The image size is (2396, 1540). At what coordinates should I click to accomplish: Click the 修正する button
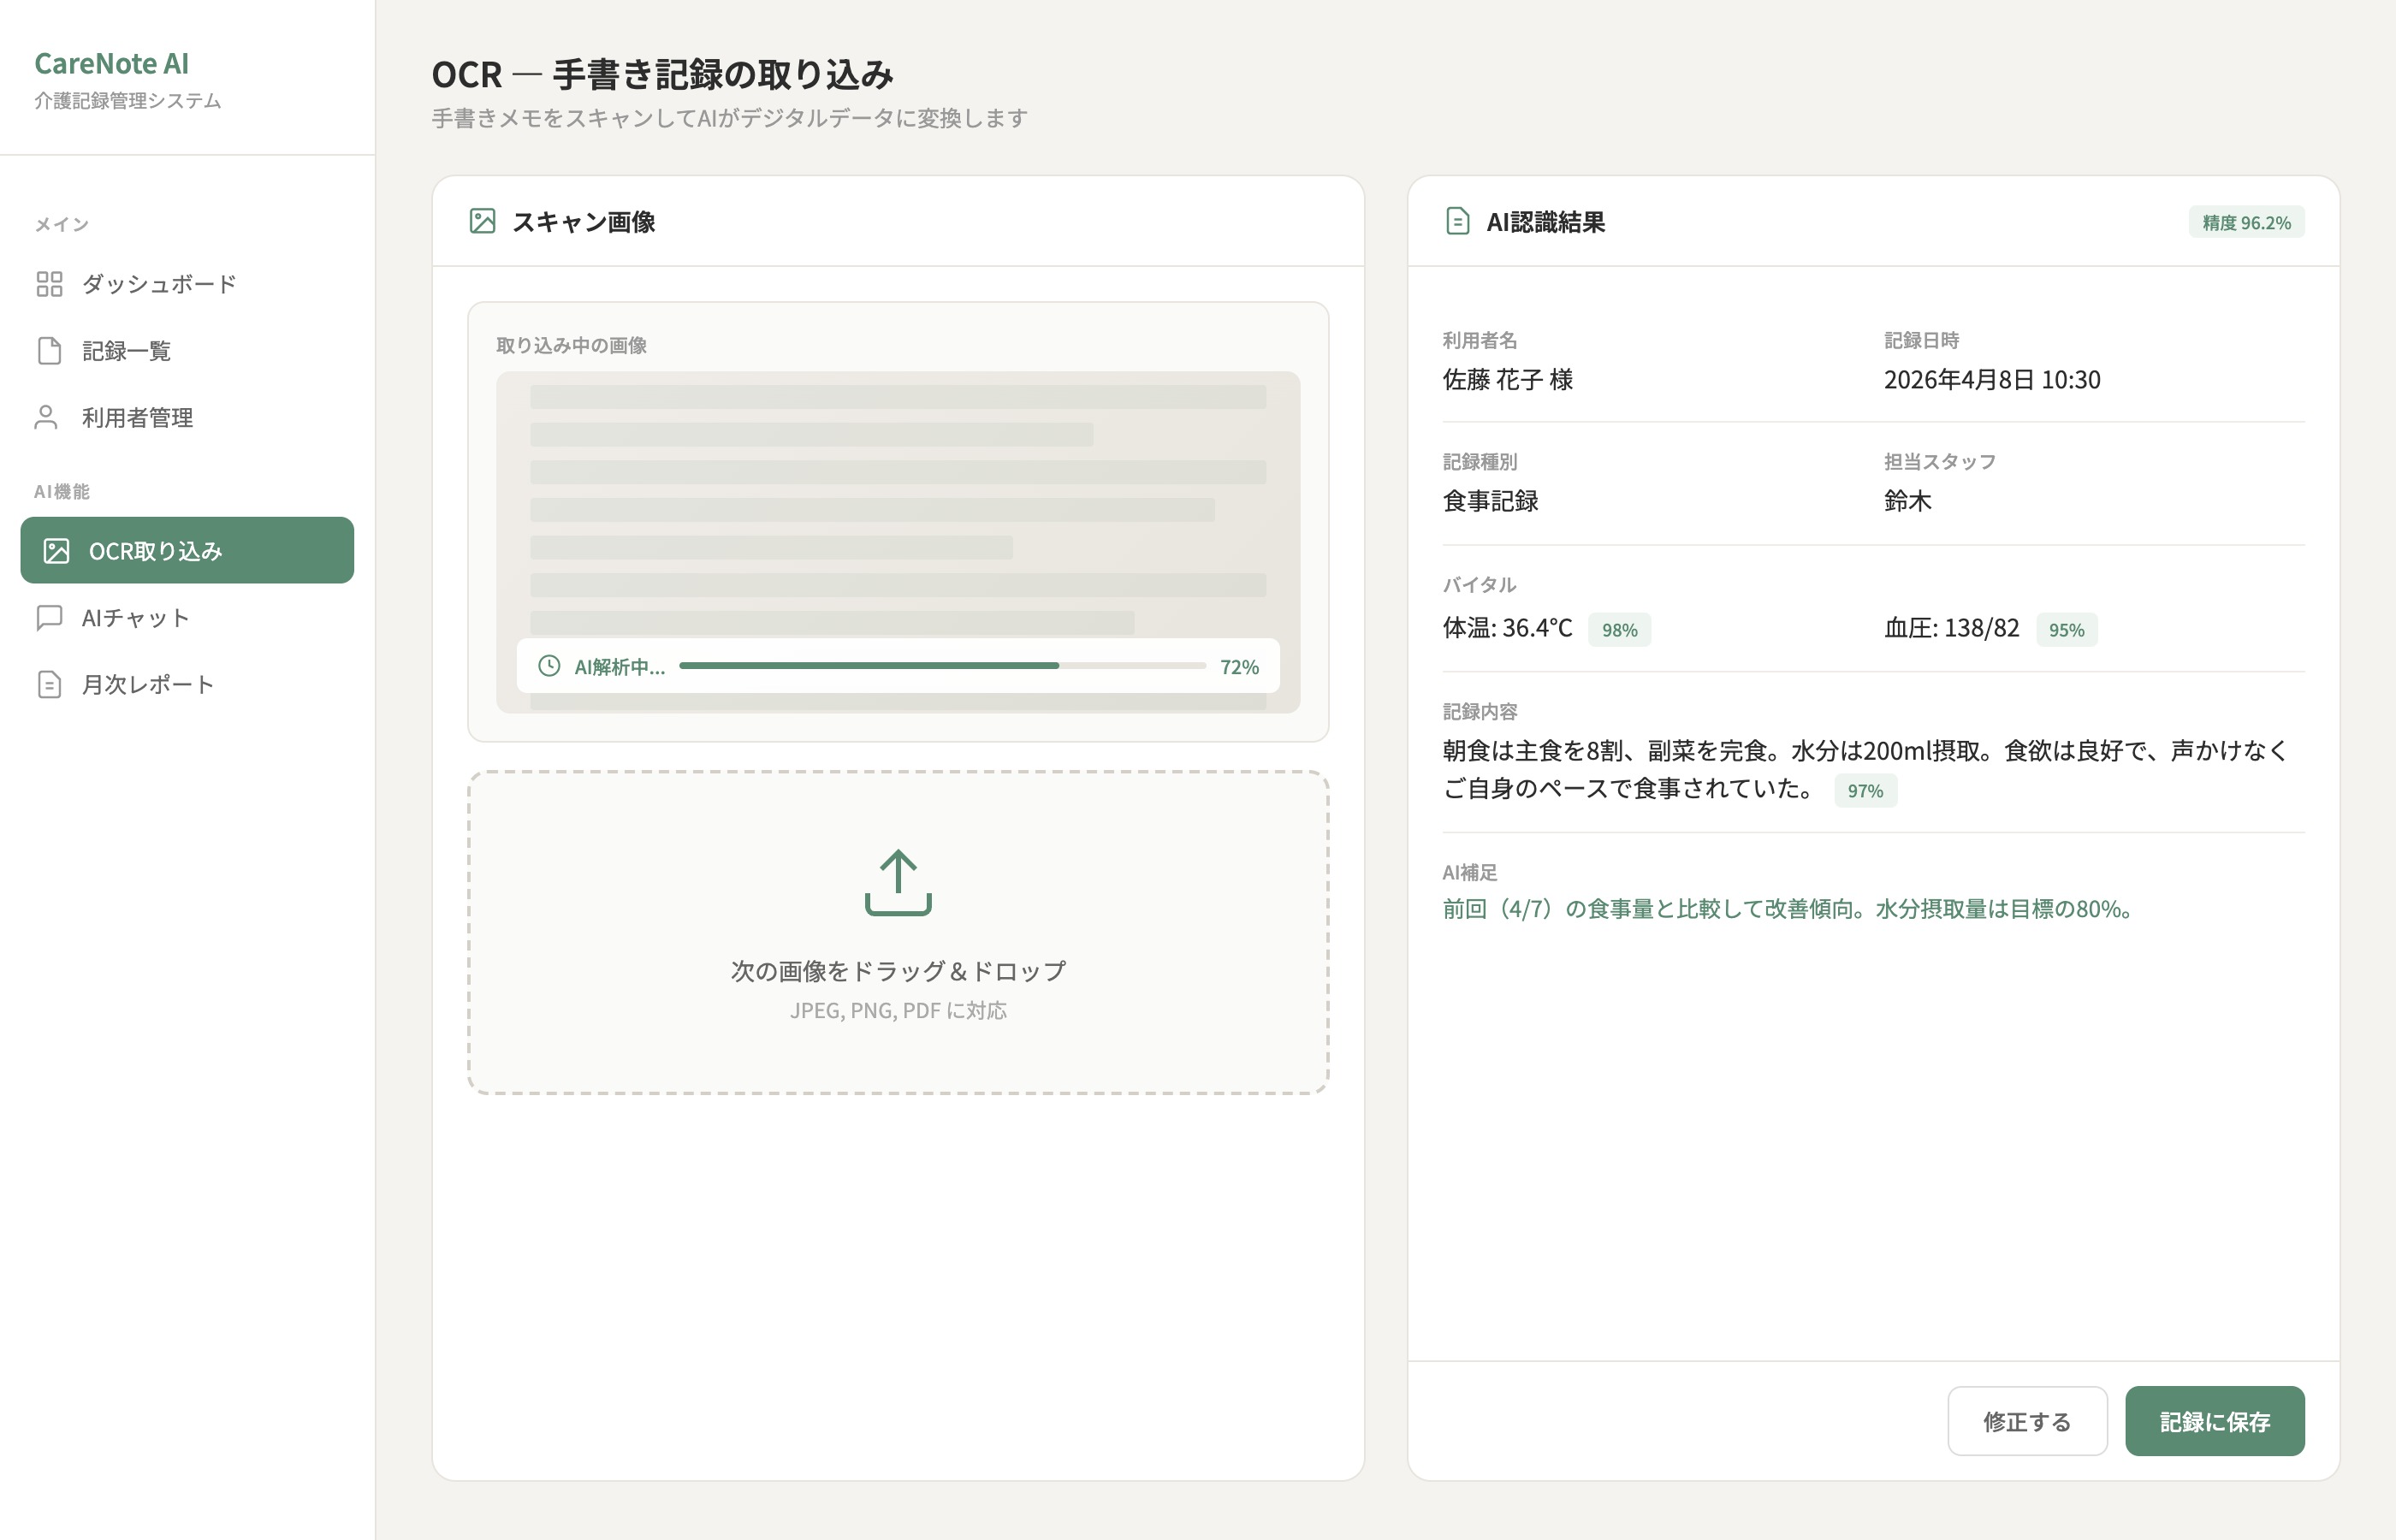[x=2027, y=1421]
